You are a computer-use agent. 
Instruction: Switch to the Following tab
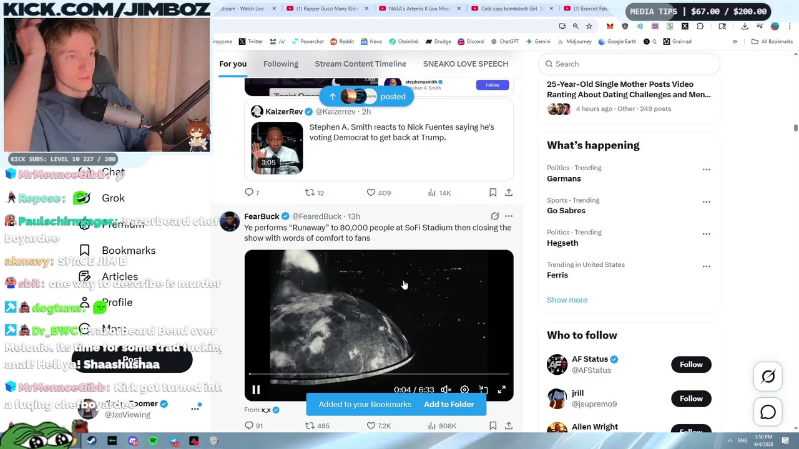click(281, 64)
